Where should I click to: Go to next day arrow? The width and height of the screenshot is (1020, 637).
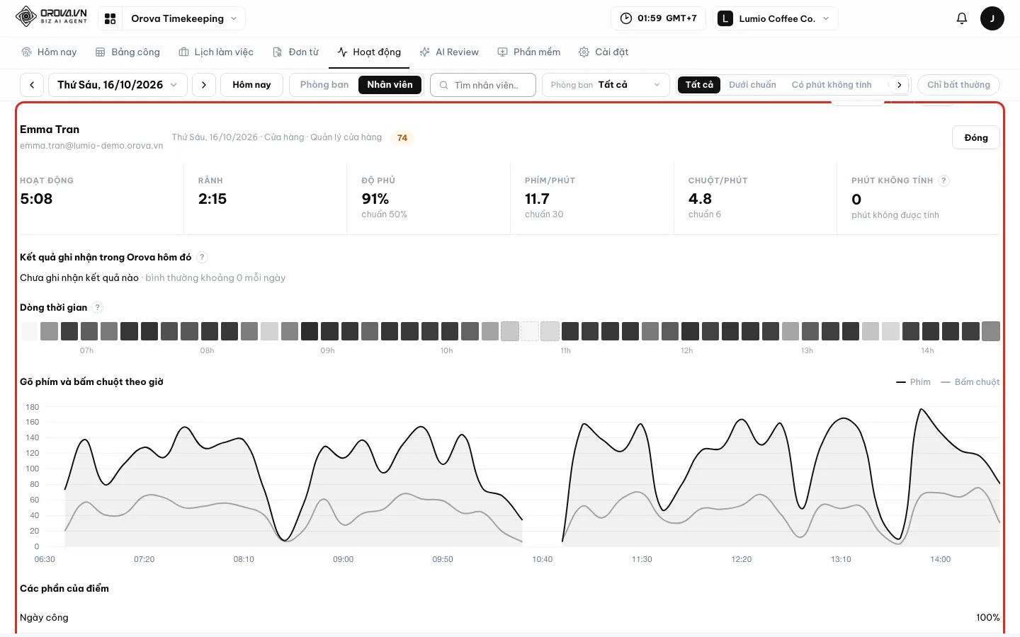pos(204,85)
